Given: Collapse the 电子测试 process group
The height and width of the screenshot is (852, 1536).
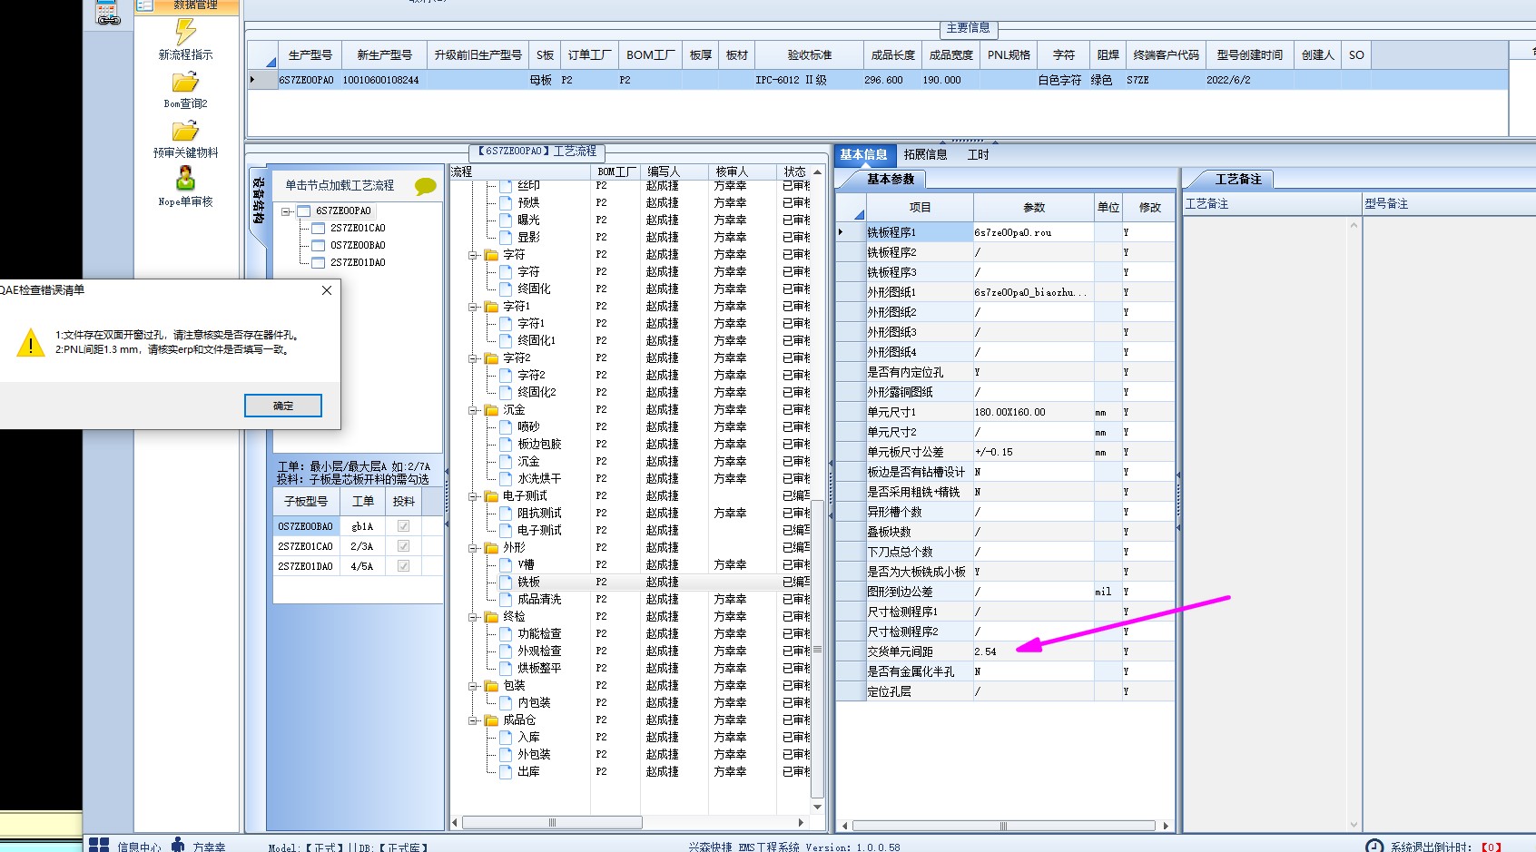Looking at the screenshot, I should click(473, 496).
